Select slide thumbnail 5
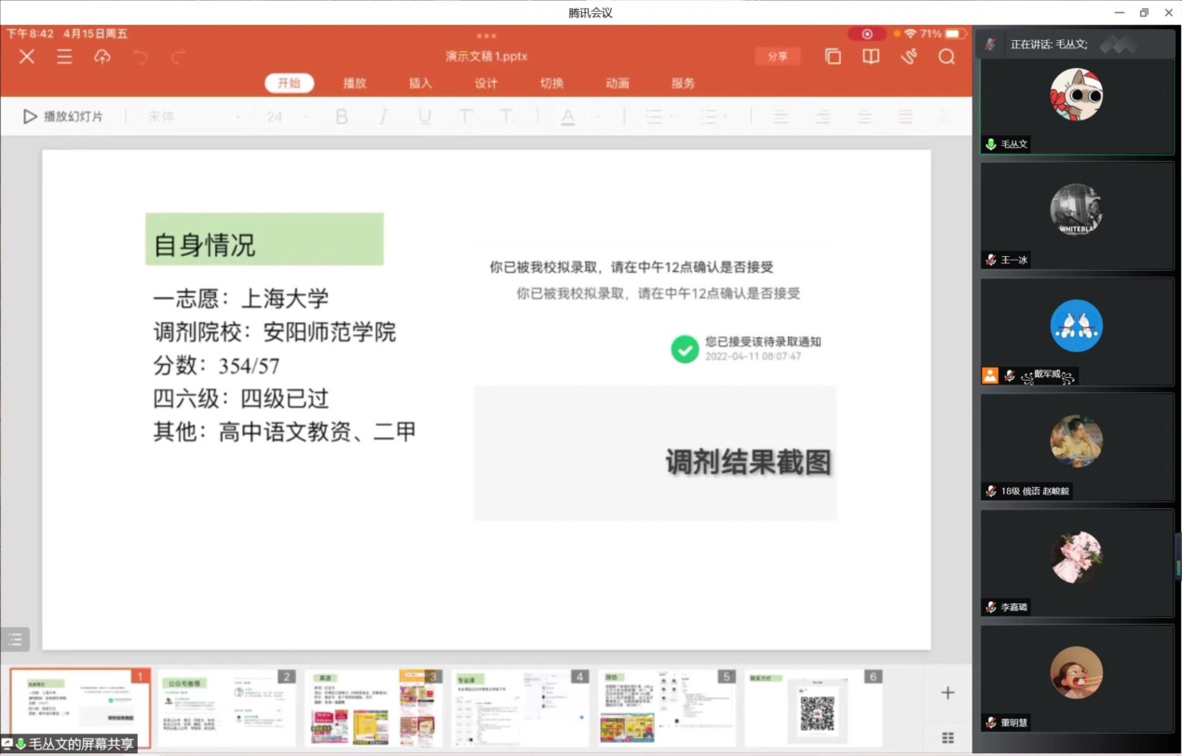1182x756 pixels. [667, 707]
